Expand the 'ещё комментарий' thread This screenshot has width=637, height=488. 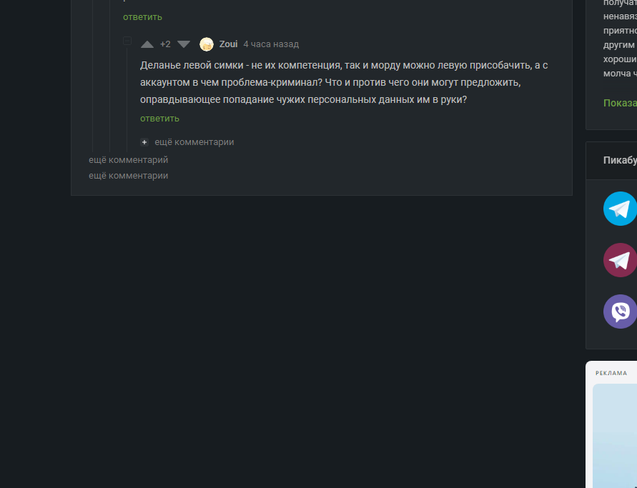(x=129, y=160)
